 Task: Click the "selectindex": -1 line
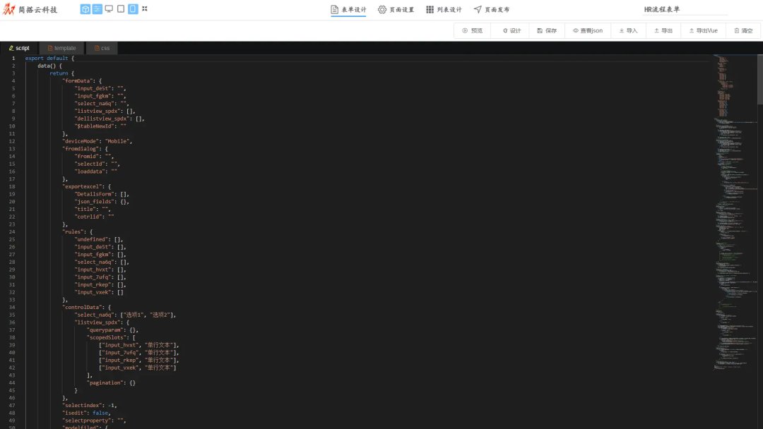click(x=90, y=405)
